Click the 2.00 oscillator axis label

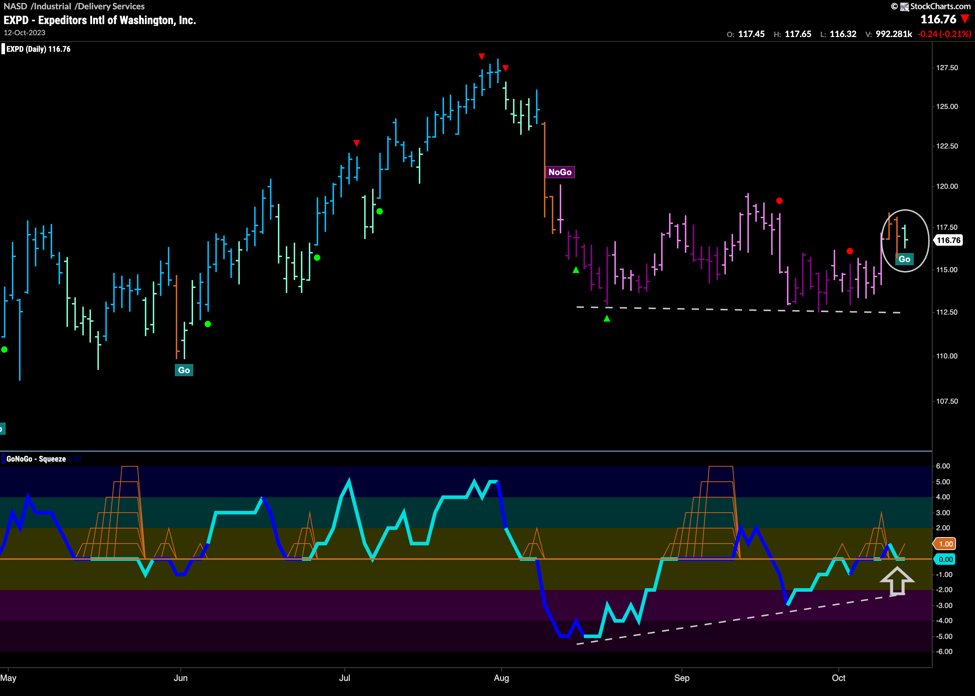943,528
